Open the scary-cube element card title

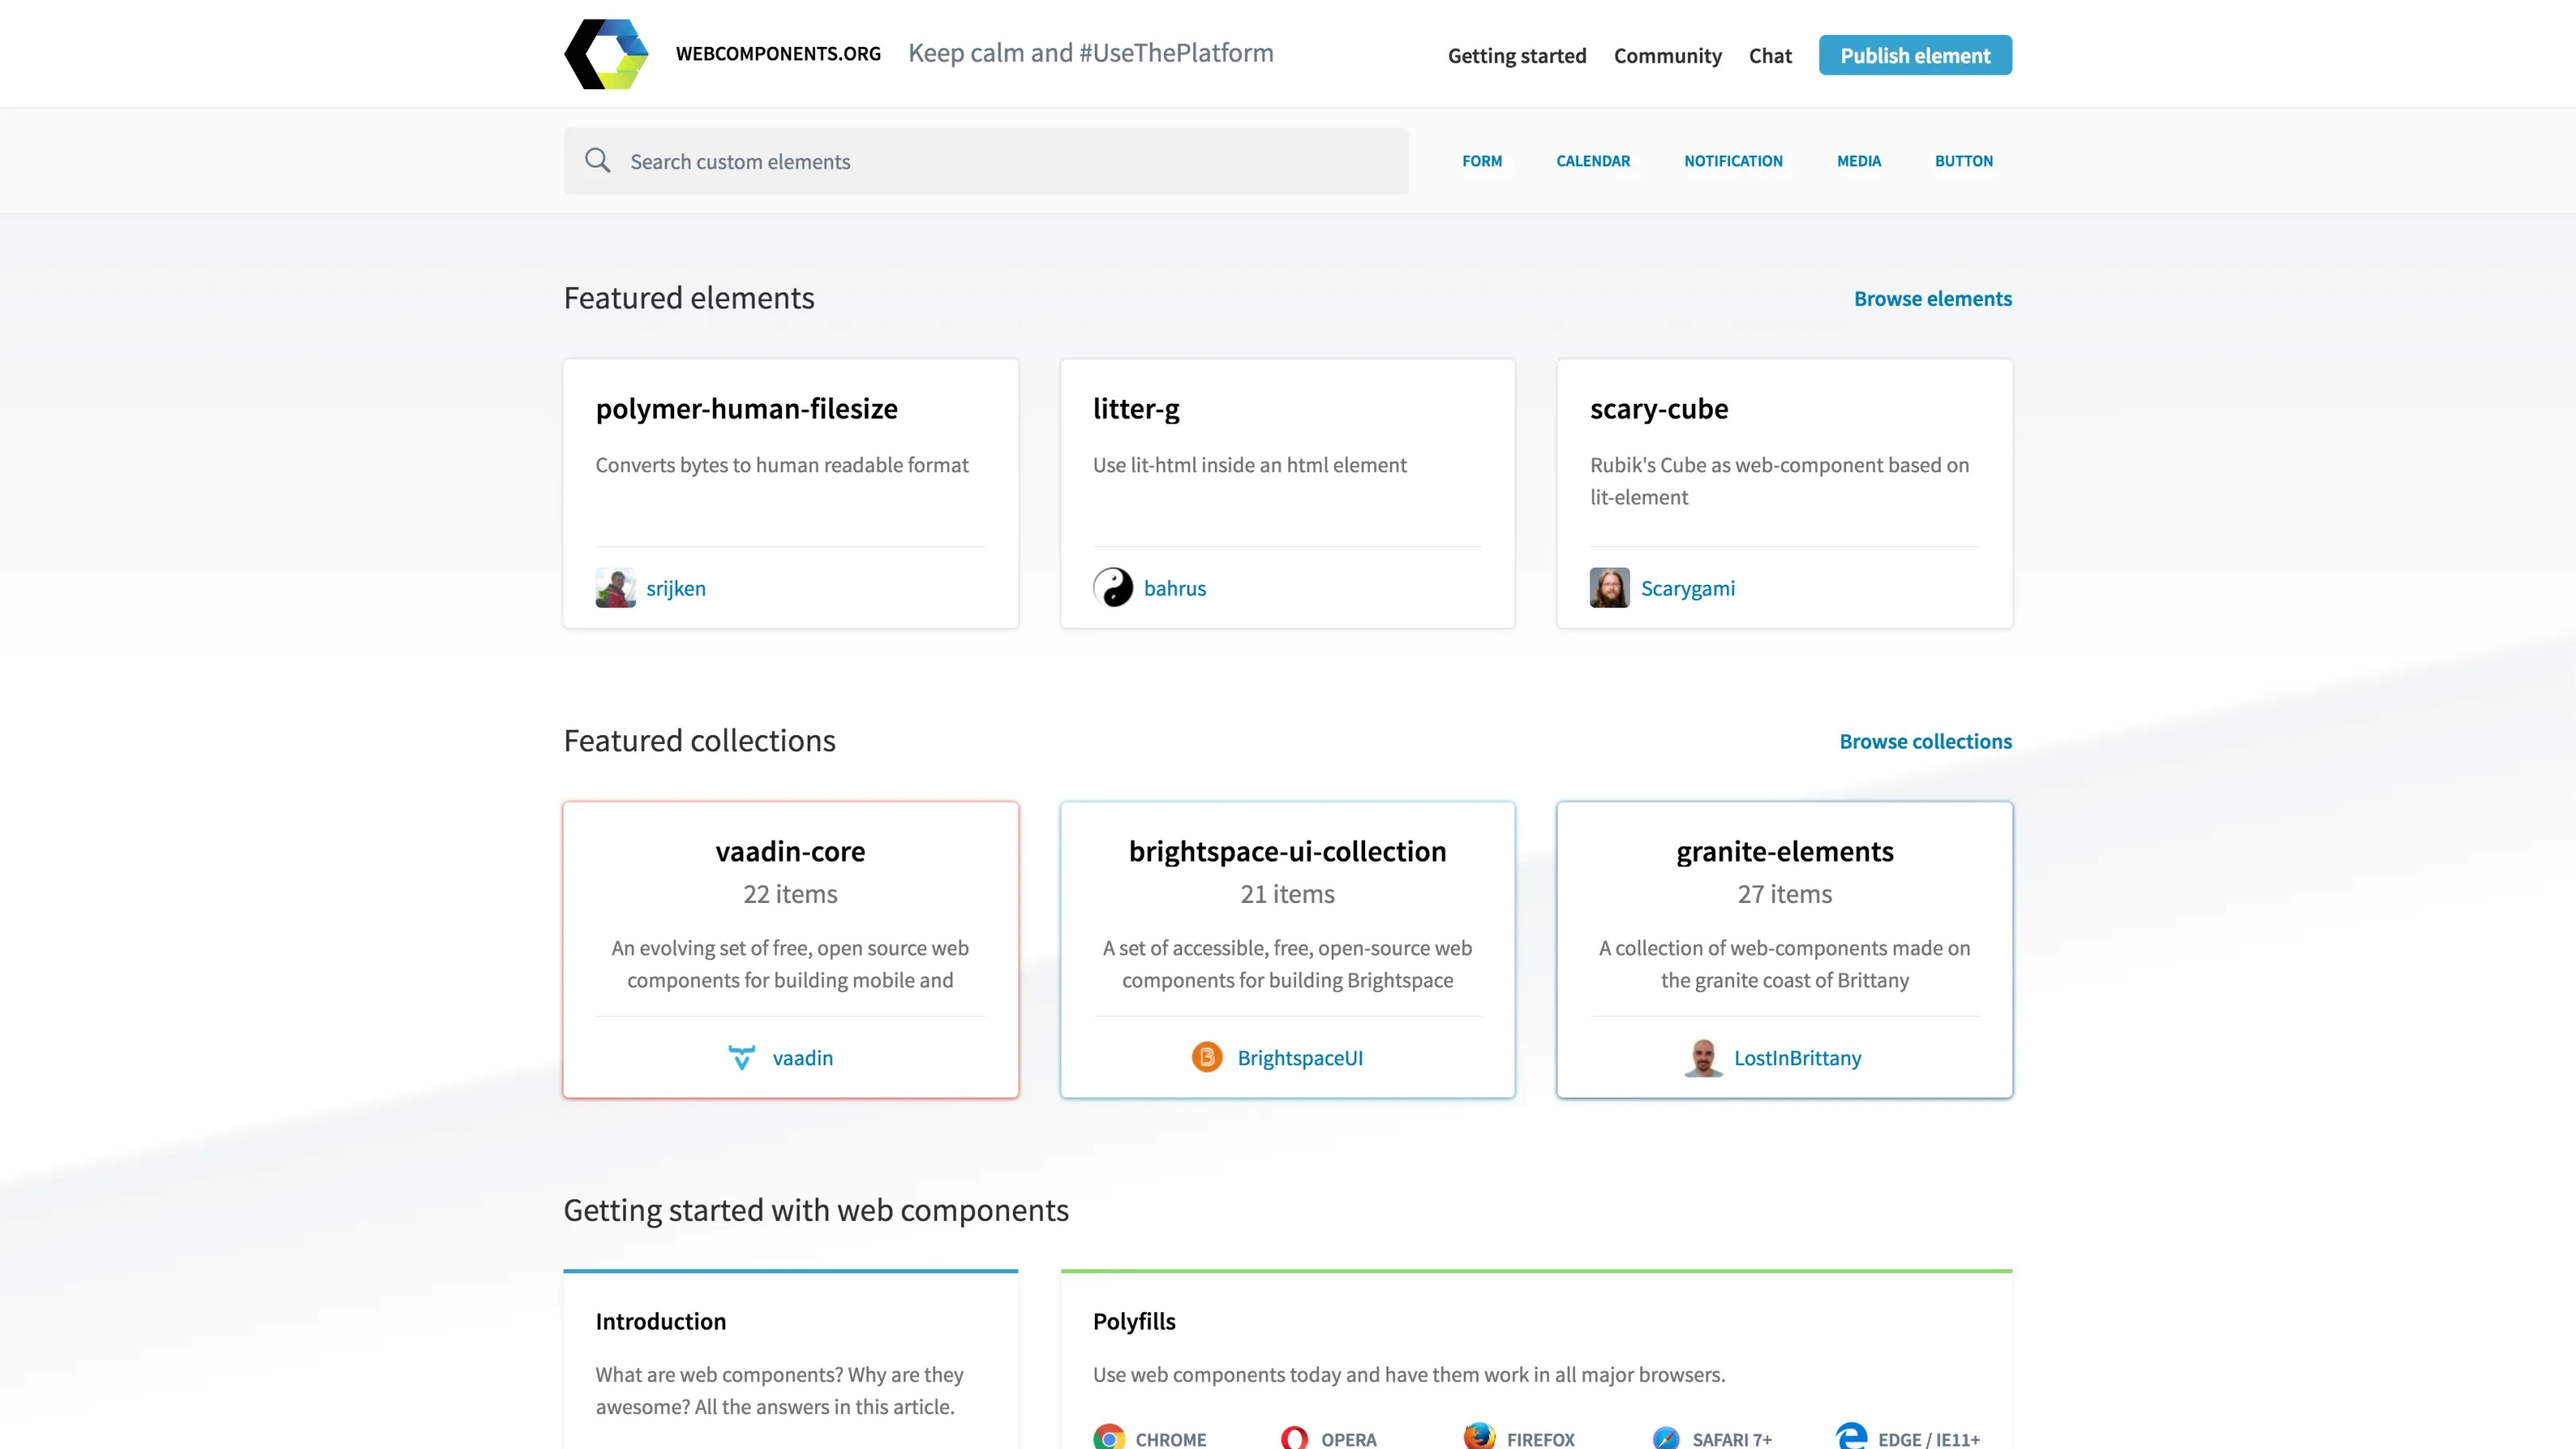1658,409
